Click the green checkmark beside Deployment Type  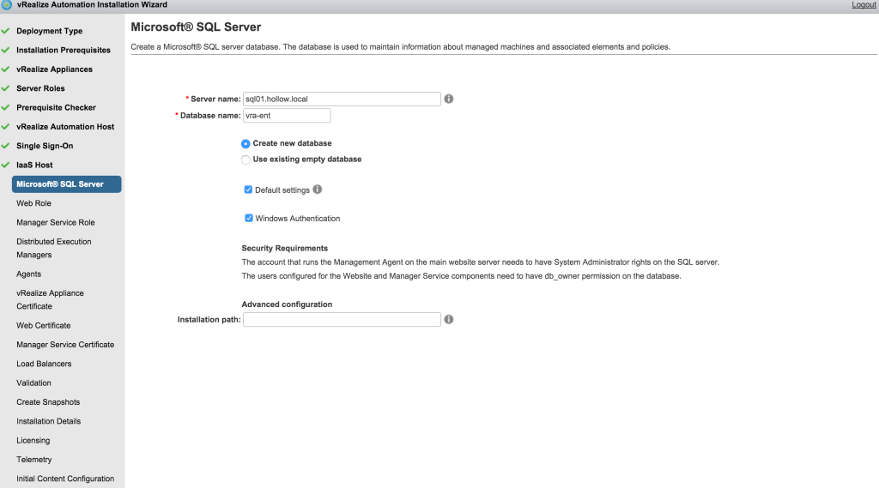coord(6,31)
